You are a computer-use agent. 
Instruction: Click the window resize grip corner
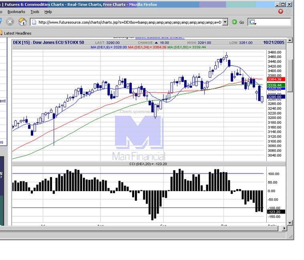291,236
